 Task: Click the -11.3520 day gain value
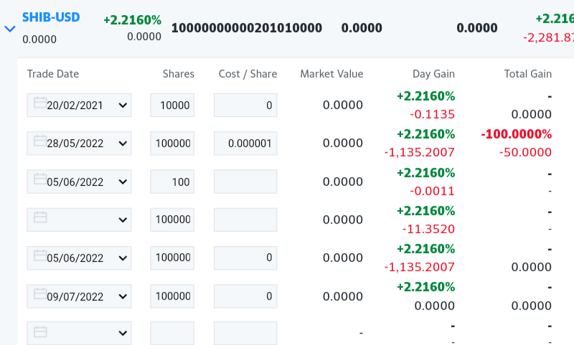pos(428,229)
